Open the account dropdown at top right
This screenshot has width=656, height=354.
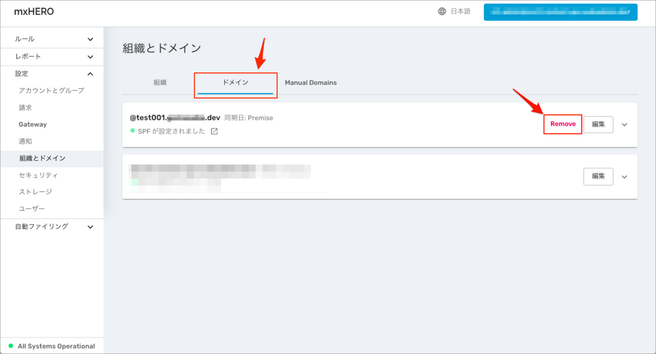click(x=560, y=12)
